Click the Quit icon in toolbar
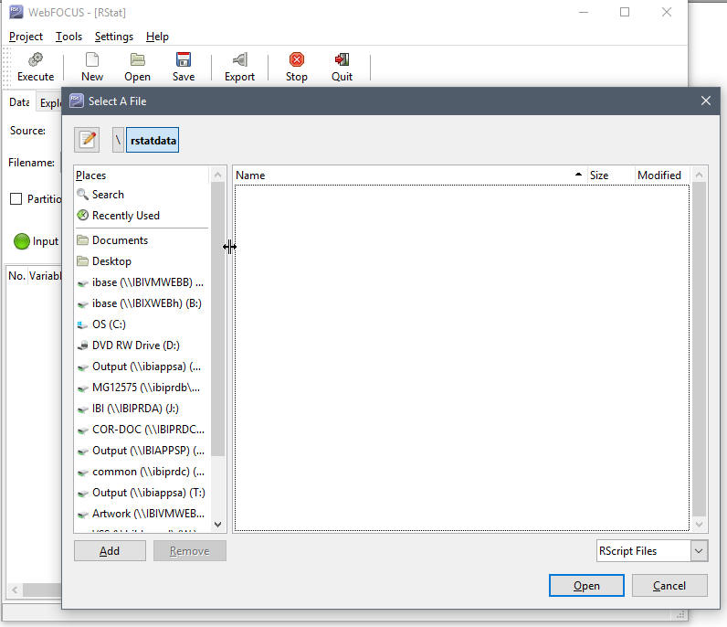727x627 pixels. (342, 60)
